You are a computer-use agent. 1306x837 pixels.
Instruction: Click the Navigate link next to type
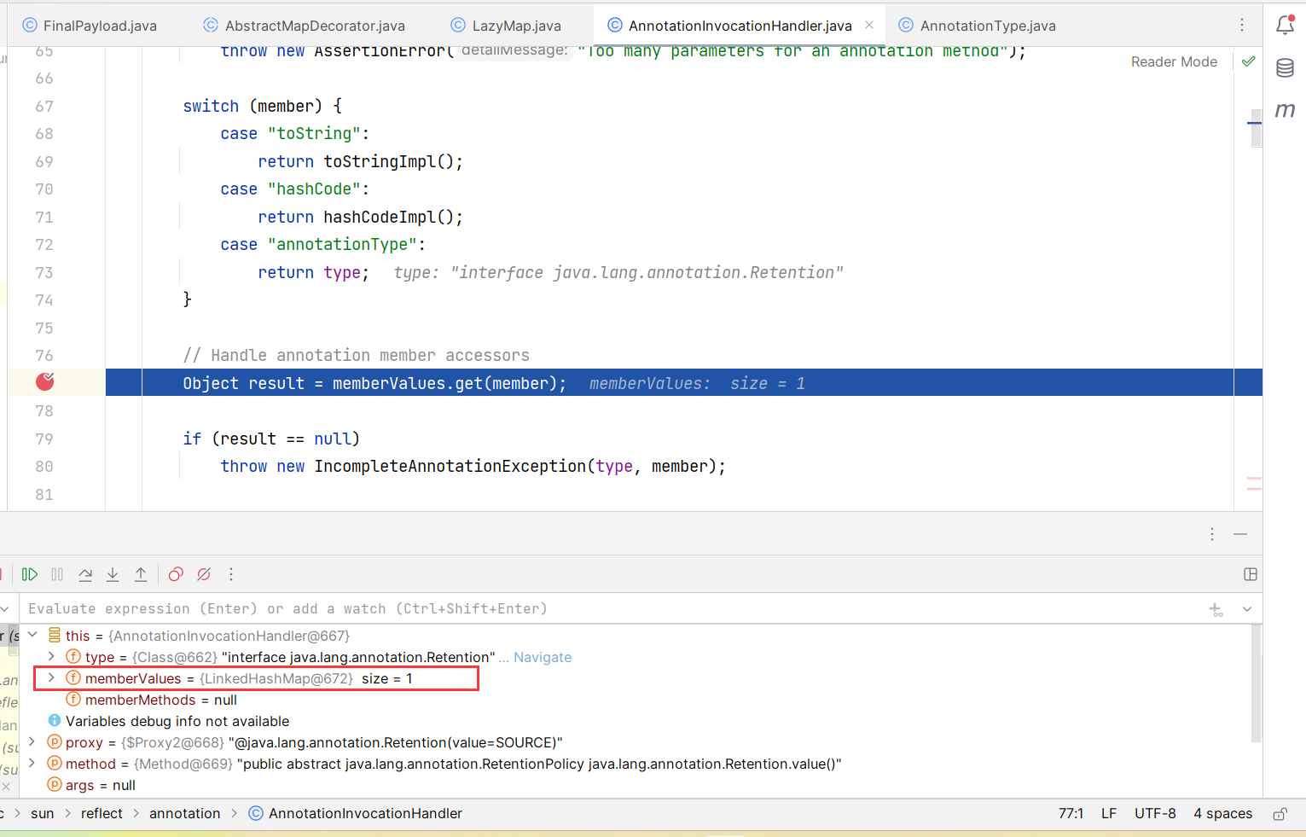click(x=543, y=657)
